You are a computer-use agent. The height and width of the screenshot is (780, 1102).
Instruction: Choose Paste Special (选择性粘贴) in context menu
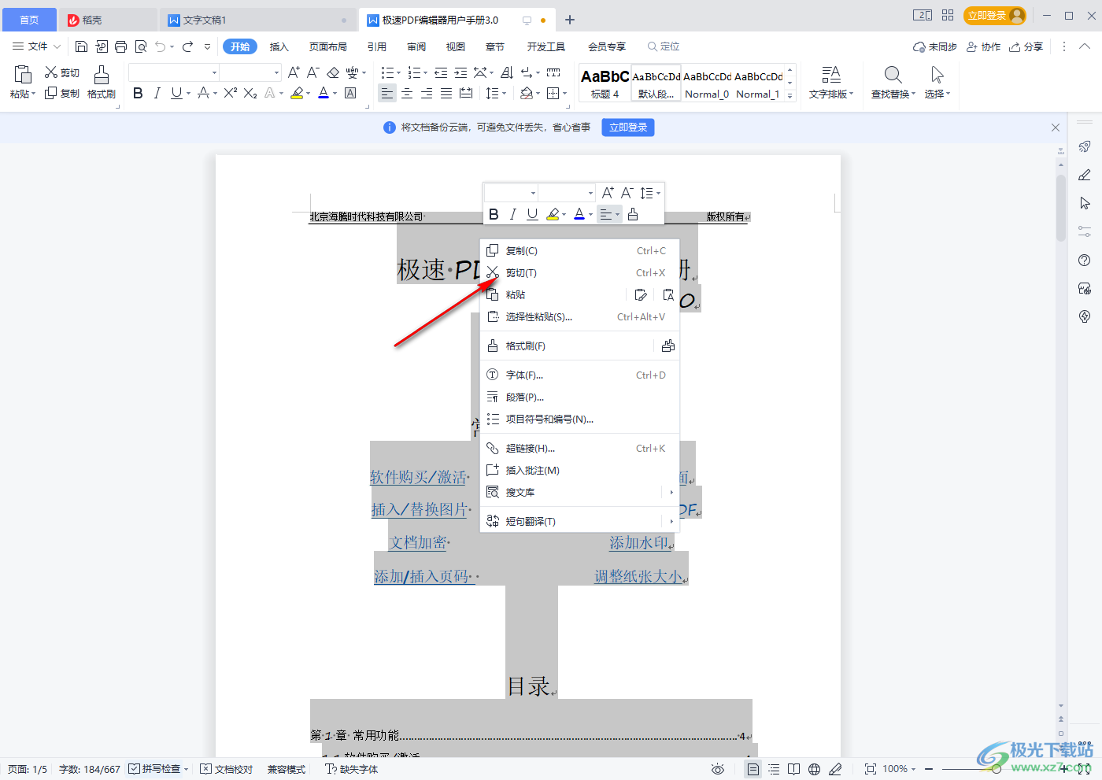(x=580, y=317)
